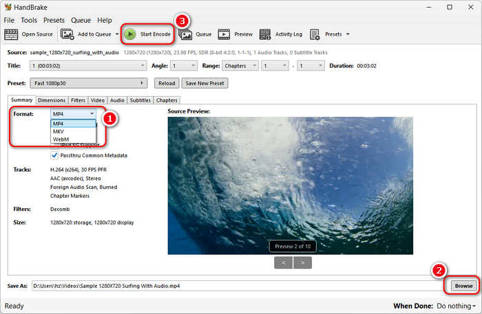Image resolution: width=482 pixels, height=314 pixels.
Task: Open the Presets menu
Action: pos(54,20)
